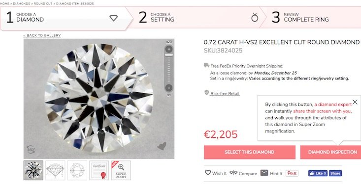The height and width of the screenshot is (184, 361).
Task: Open the Super Zoom viewer thumbnail
Action: click(x=121, y=170)
